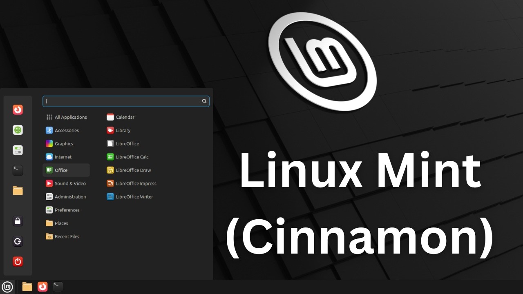The width and height of the screenshot is (523, 294).
Task: Click the Calendar app icon
Action: pos(110,117)
